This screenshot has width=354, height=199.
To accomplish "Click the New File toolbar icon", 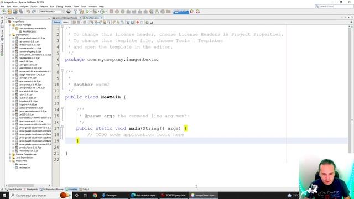I will 4,12.
